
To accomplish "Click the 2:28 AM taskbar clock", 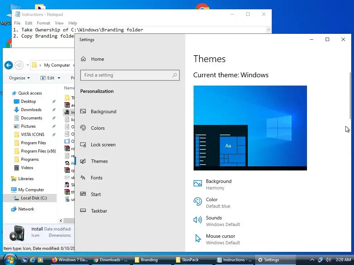I will pyautogui.click(x=343, y=260).
